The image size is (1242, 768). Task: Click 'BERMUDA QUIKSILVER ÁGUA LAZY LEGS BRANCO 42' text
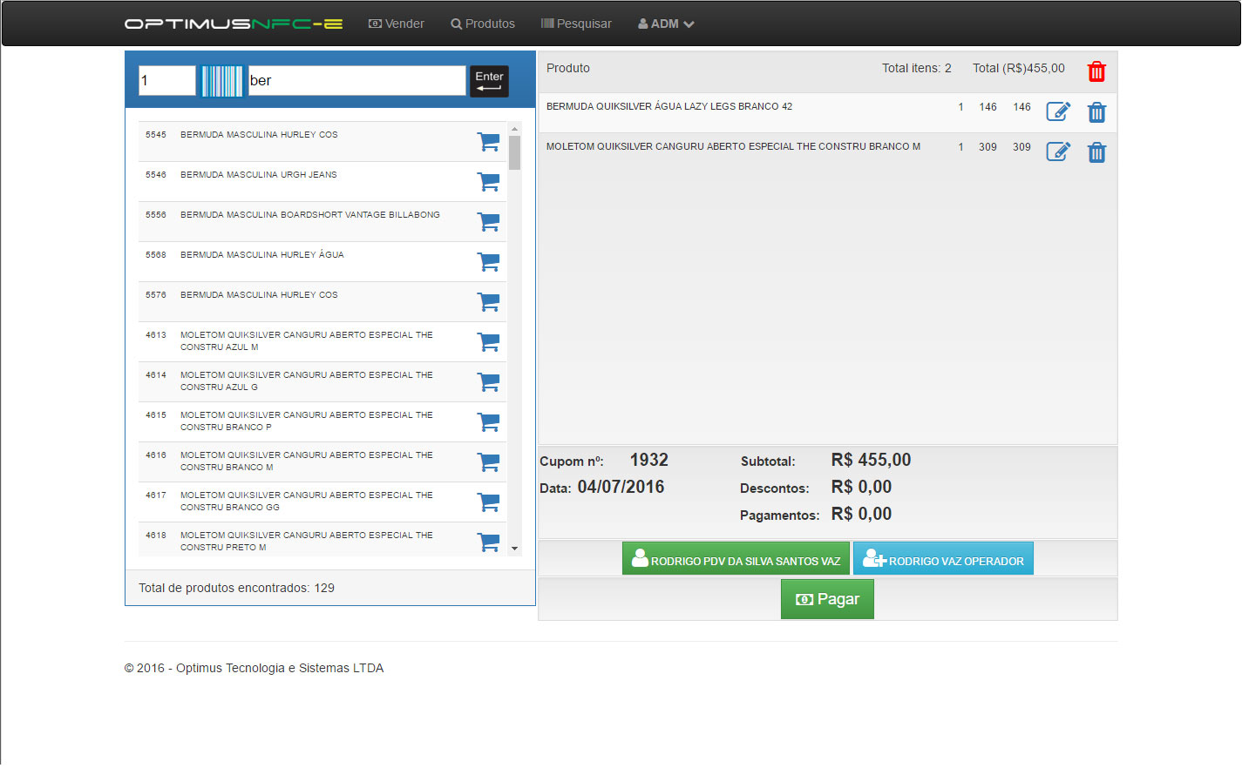(x=669, y=106)
